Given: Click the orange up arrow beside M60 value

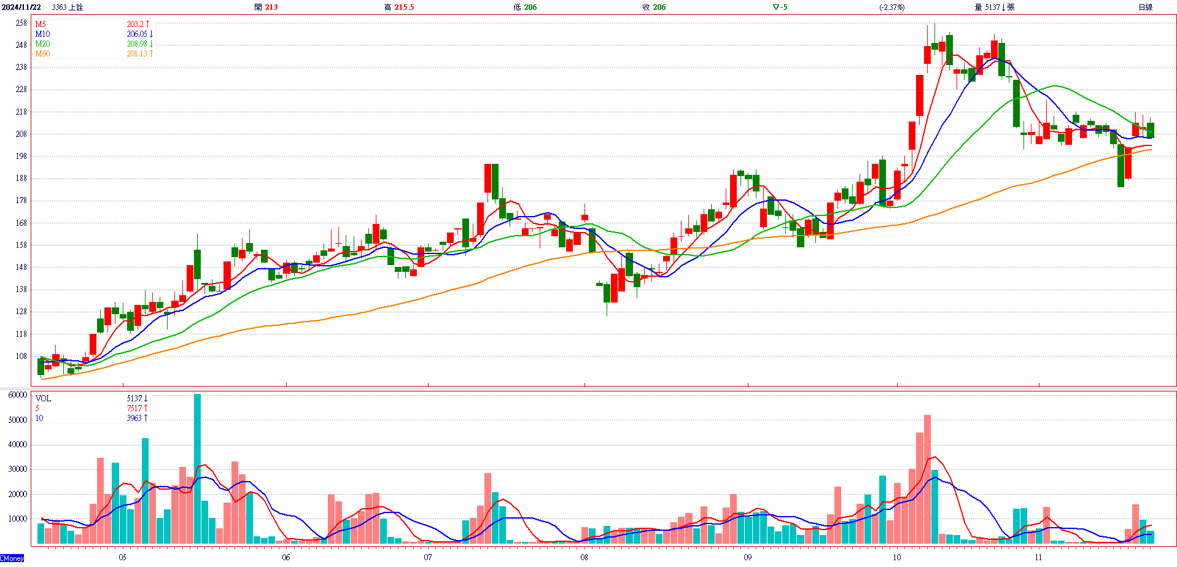Looking at the screenshot, I should coord(151,53).
